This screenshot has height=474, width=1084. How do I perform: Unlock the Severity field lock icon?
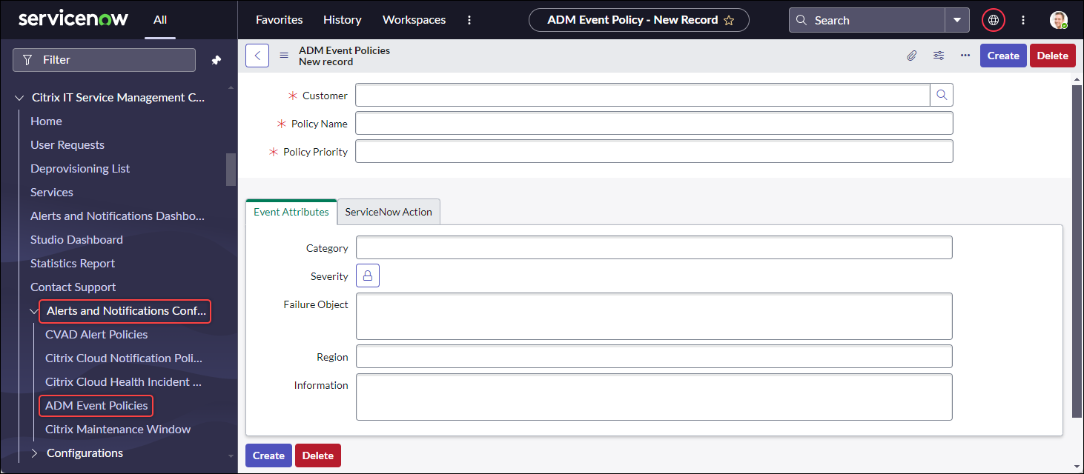click(368, 276)
